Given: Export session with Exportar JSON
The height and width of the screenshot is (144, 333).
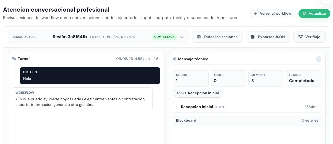Looking at the screenshot, I should [x=268, y=37].
